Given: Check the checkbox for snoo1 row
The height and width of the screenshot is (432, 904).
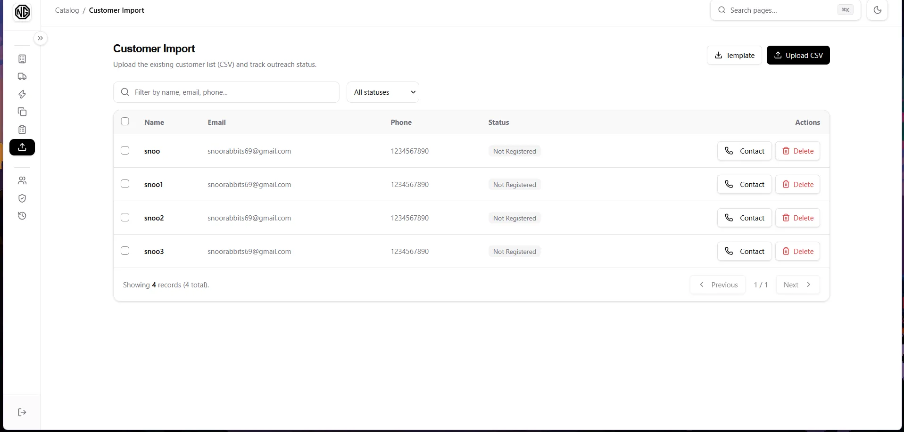Looking at the screenshot, I should (125, 184).
